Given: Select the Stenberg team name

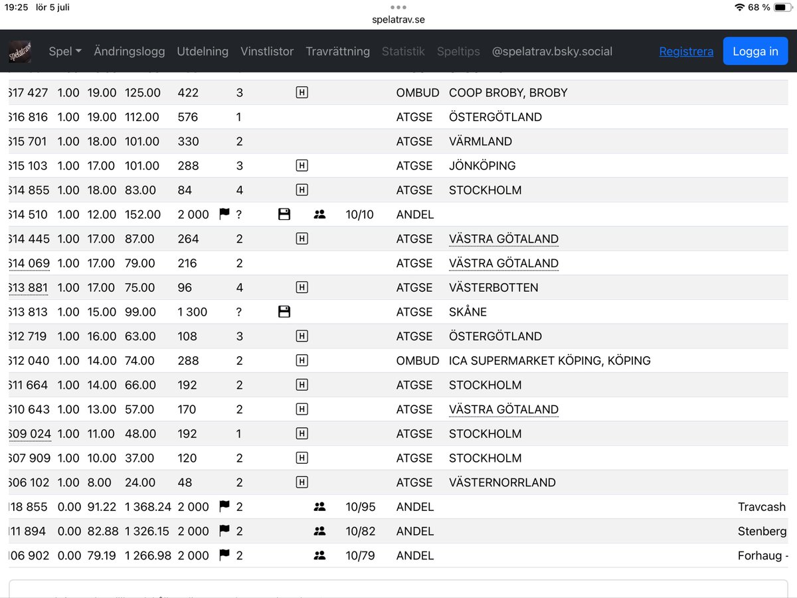Looking at the screenshot, I should (x=762, y=532).
